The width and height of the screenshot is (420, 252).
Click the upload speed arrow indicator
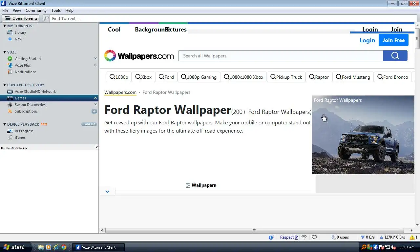coord(382,237)
